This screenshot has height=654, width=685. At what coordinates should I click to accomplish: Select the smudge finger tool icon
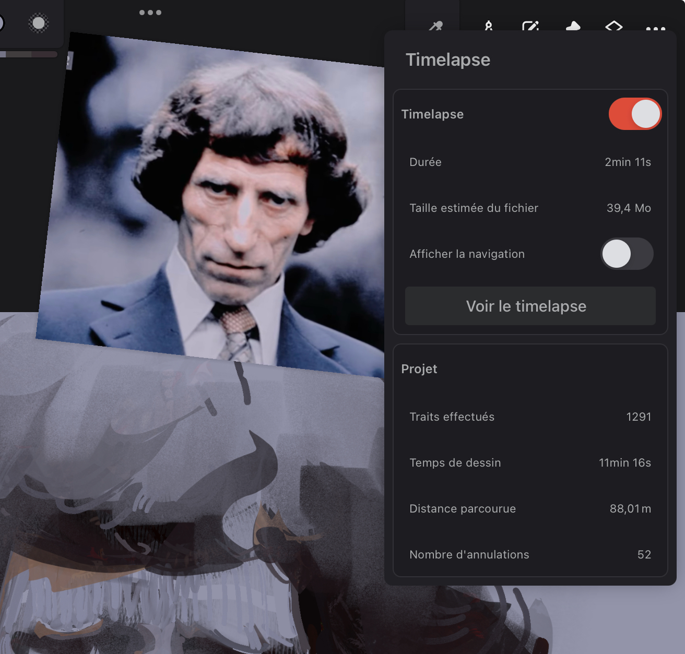point(573,26)
